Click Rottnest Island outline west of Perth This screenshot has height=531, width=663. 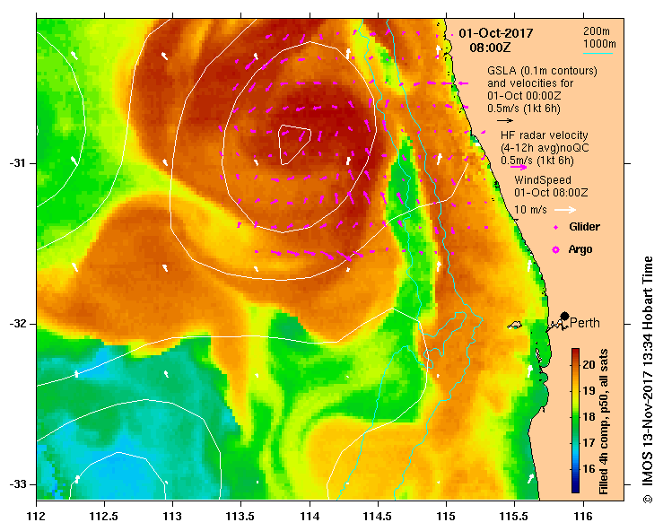click(x=515, y=325)
